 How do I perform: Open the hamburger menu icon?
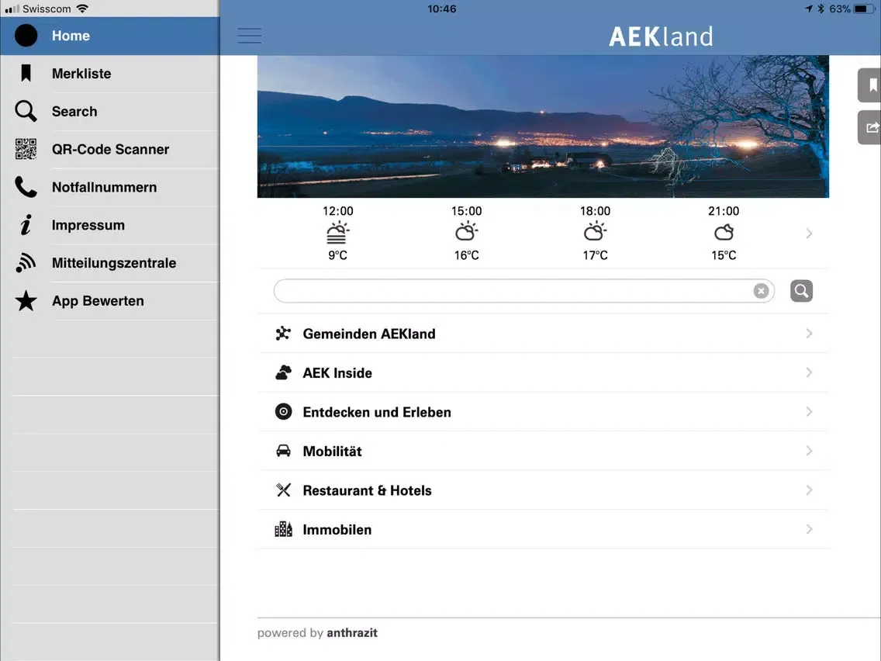pyautogui.click(x=250, y=36)
